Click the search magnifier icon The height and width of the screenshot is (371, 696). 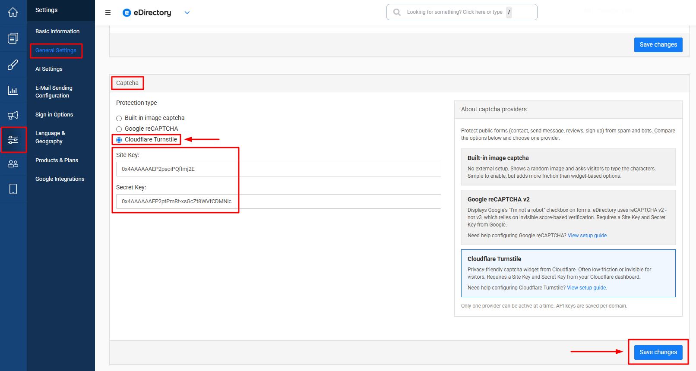point(397,12)
